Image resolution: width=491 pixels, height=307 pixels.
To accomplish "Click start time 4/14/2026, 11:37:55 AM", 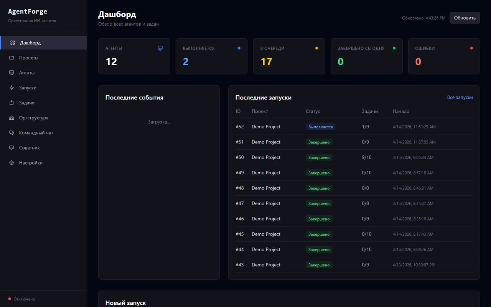I will (x=414, y=142).
